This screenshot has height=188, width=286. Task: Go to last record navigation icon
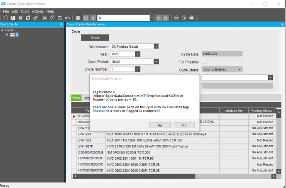point(166,18)
